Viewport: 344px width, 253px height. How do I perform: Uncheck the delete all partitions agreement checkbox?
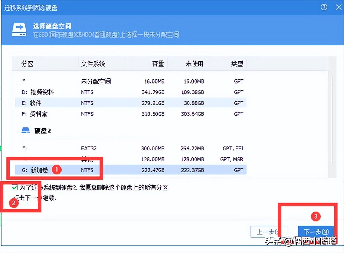point(15,188)
